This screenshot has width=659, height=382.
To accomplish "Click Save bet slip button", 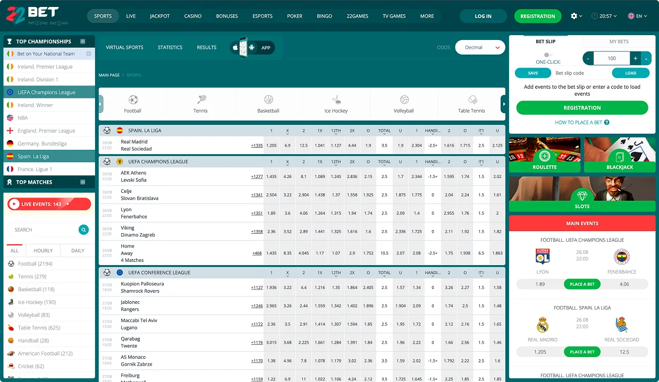I will pyautogui.click(x=533, y=73).
